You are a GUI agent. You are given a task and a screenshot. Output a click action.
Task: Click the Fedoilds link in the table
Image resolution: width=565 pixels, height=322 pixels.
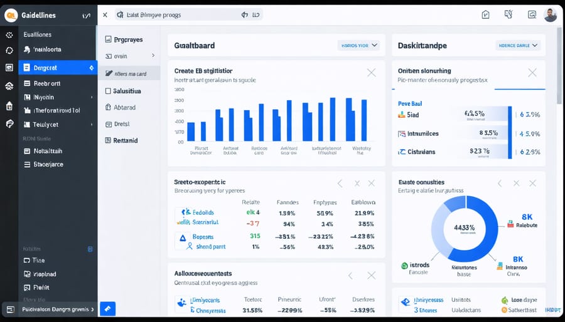point(202,212)
